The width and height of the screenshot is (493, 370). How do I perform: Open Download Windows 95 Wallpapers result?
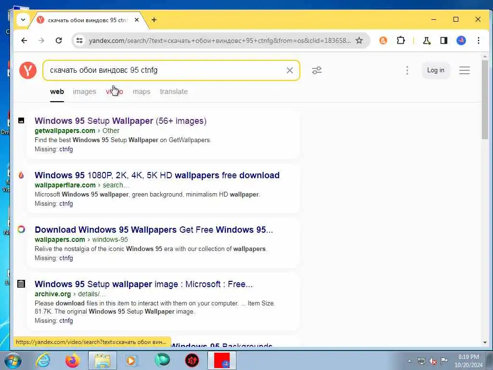point(154,230)
